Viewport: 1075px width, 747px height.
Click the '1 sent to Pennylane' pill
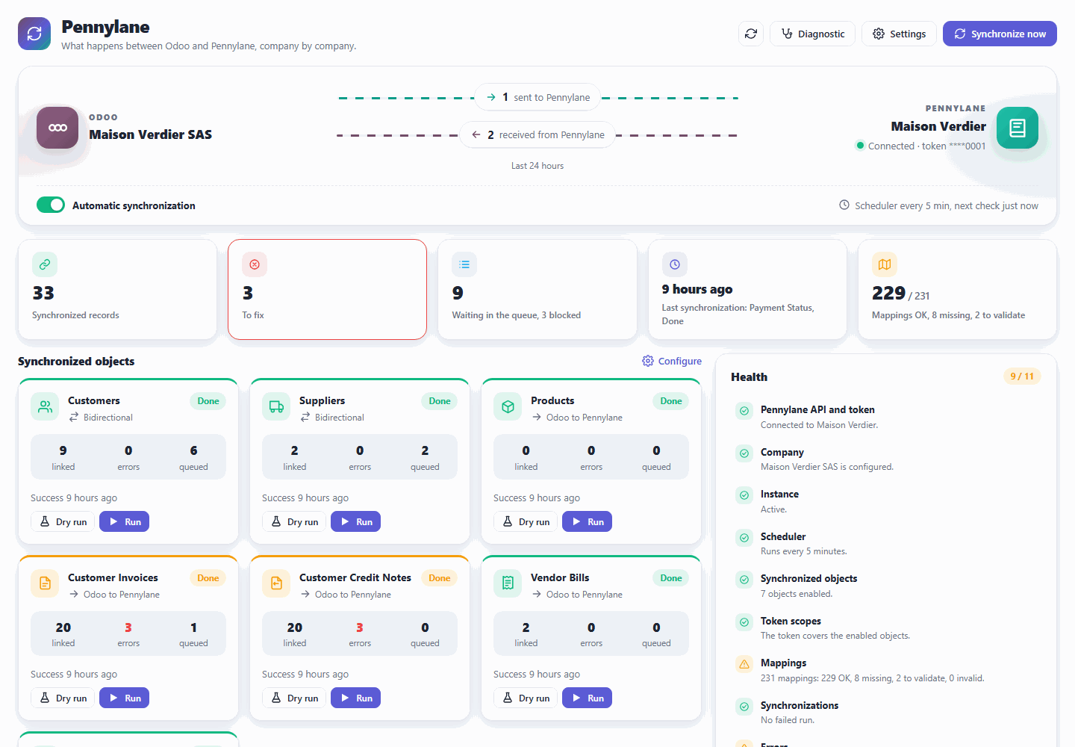pos(537,97)
